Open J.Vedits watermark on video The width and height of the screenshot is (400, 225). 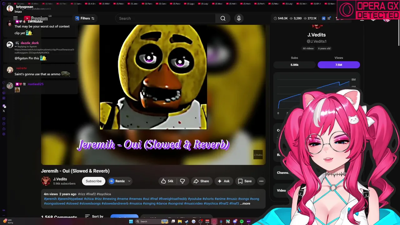coord(258,155)
